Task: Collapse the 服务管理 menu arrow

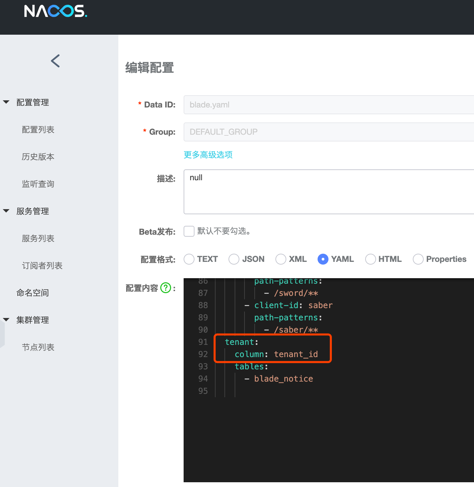Action: pos(6,211)
